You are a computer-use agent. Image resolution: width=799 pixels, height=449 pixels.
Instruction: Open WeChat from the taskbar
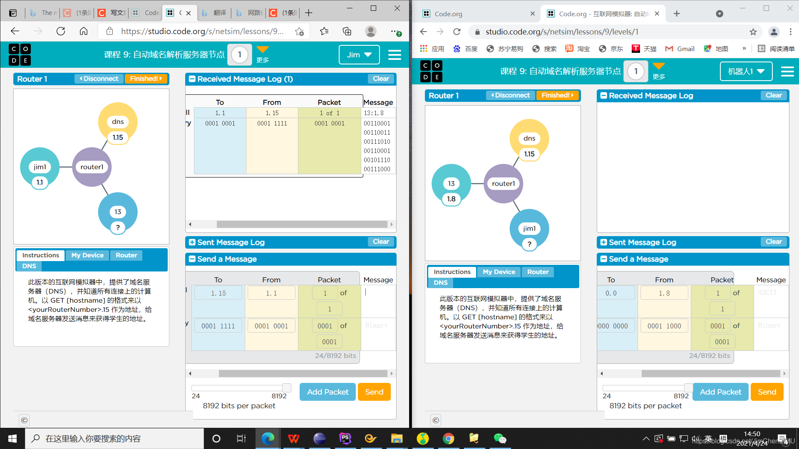click(x=499, y=439)
